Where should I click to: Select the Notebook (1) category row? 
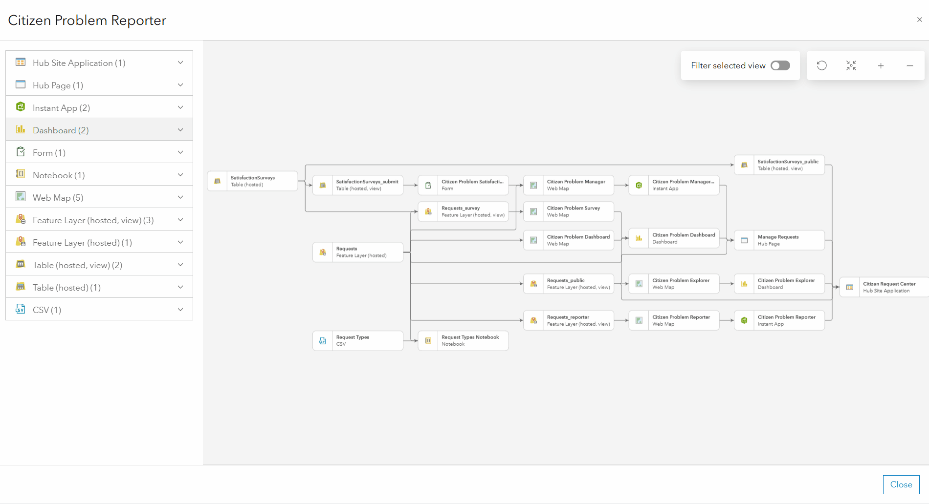click(99, 175)
